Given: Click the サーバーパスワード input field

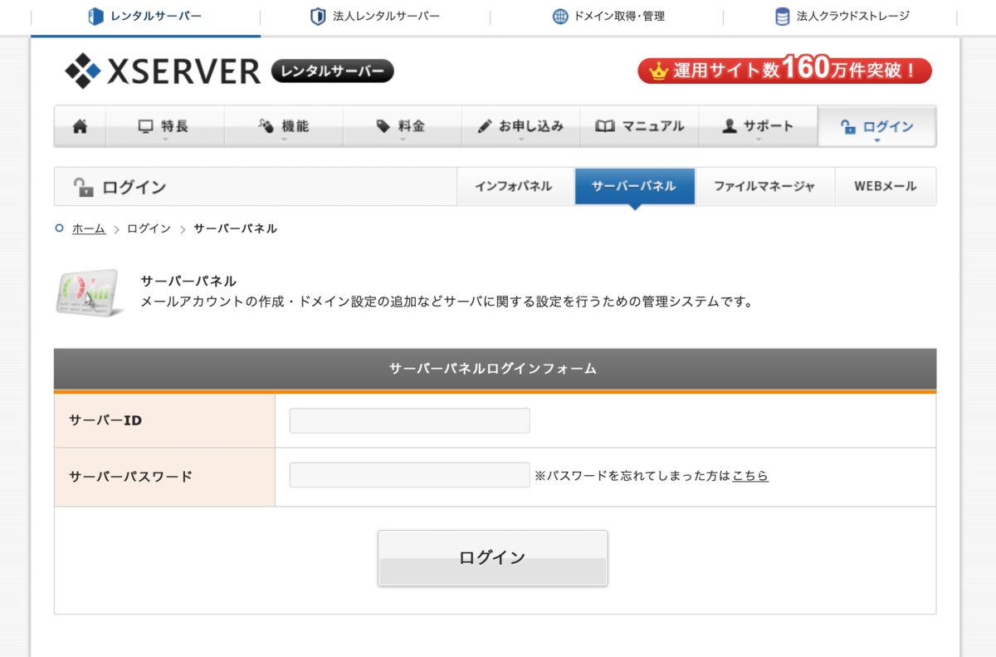Looking at the screenshot, I should click(x=409, y=475).
